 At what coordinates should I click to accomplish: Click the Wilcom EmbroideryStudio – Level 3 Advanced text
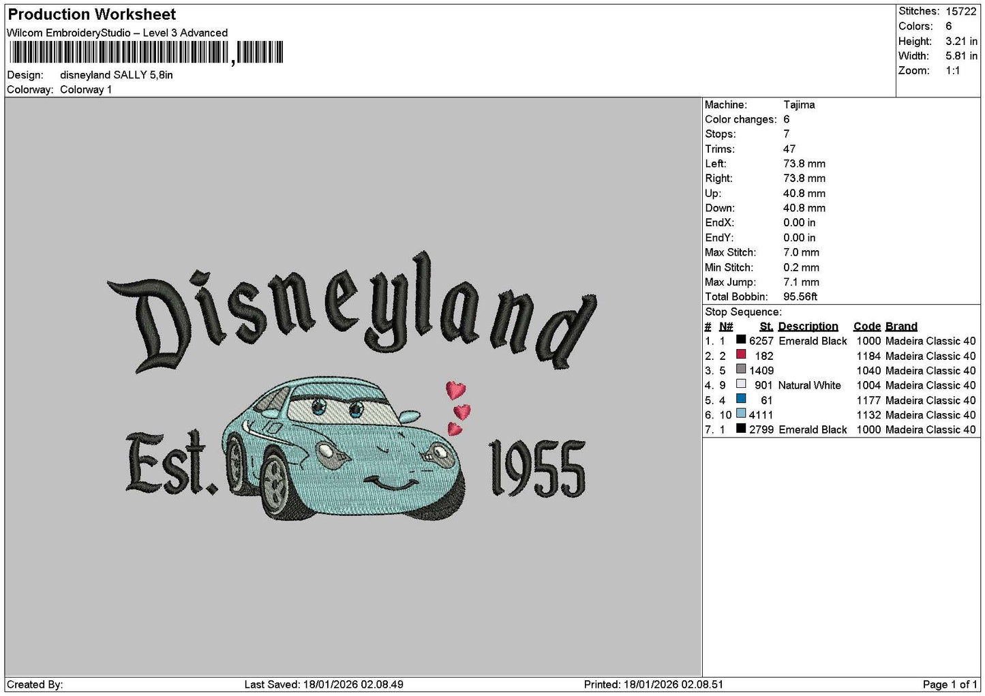117,33
